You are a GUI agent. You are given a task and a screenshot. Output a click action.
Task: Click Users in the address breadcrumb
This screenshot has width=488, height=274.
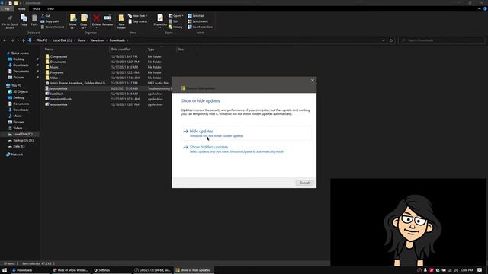[x=82, y=40]
